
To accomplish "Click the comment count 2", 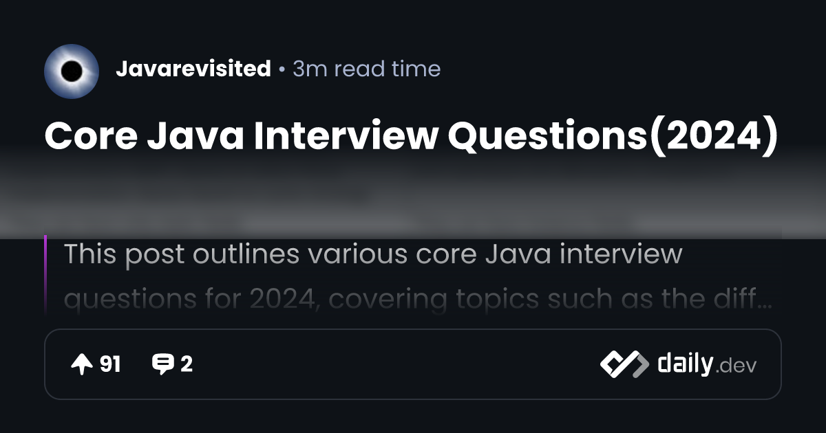I will tap(187, 364).
